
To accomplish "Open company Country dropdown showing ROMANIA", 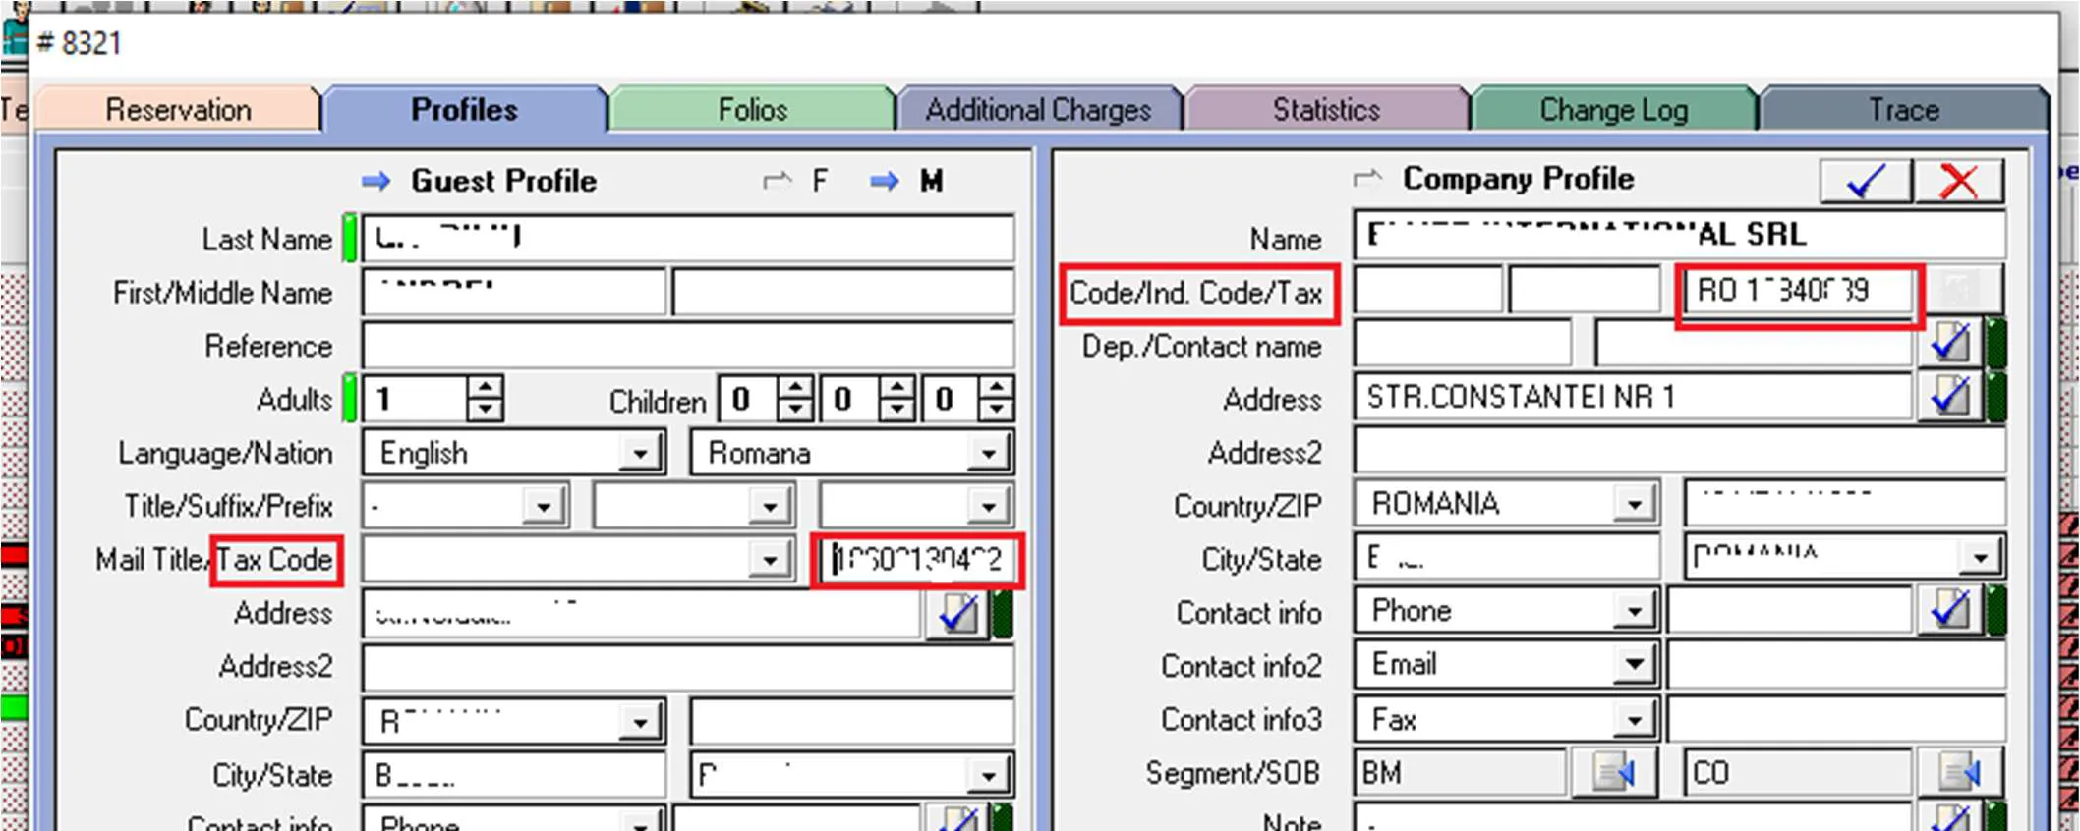I will tap(1634, 504).
